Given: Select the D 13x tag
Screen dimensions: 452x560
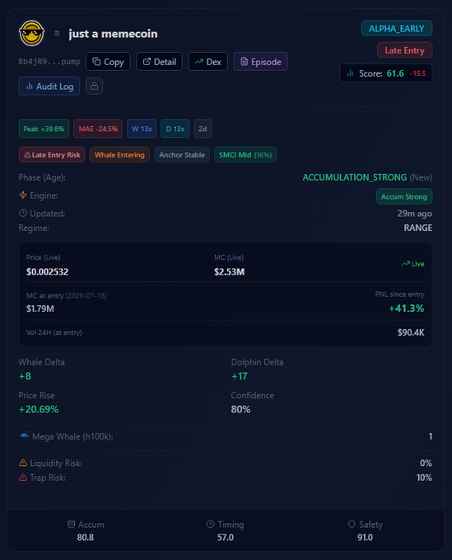Looking at the screenshot, I should tap(175, 129).
